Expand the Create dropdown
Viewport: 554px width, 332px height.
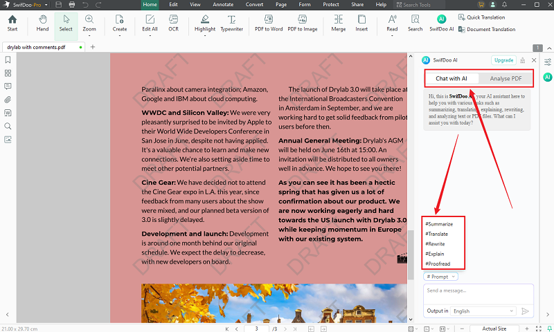click(120, 36)
